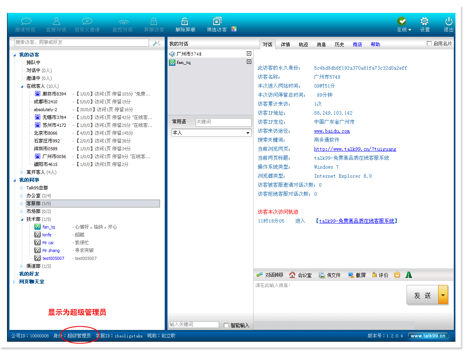The height and width of the screenshot is (355, 466).
Task: Close the 广州市5748 conversation
Action: coord(249,54)
